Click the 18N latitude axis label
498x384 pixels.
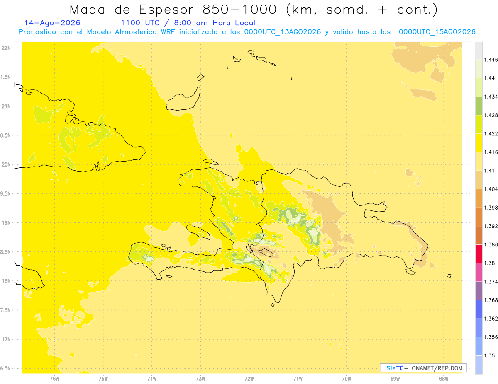[7, 281]
